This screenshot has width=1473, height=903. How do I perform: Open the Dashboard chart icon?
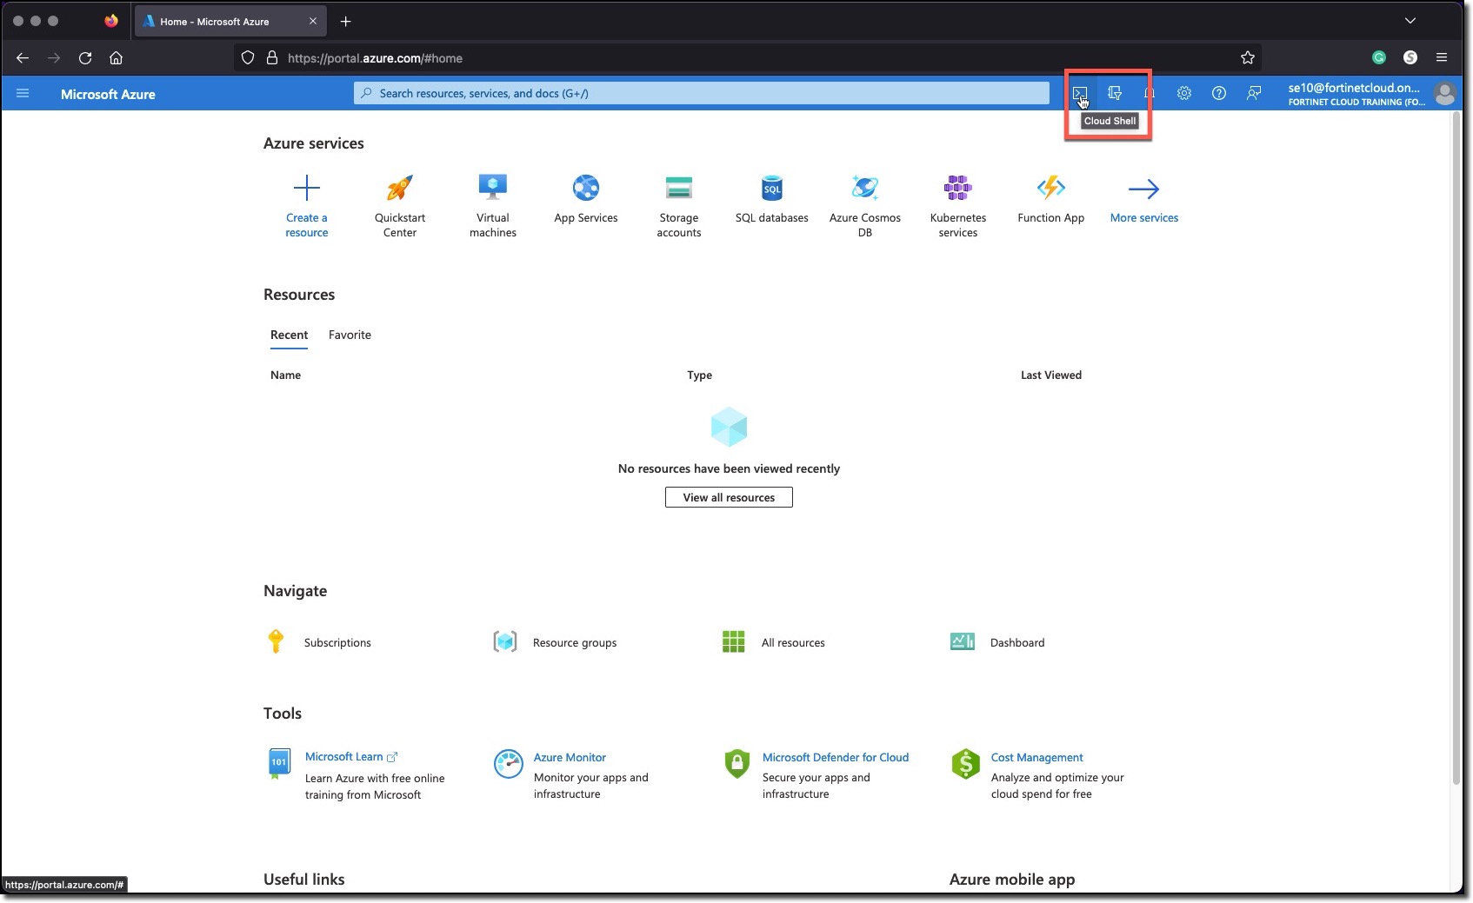(x=963, y=641)
